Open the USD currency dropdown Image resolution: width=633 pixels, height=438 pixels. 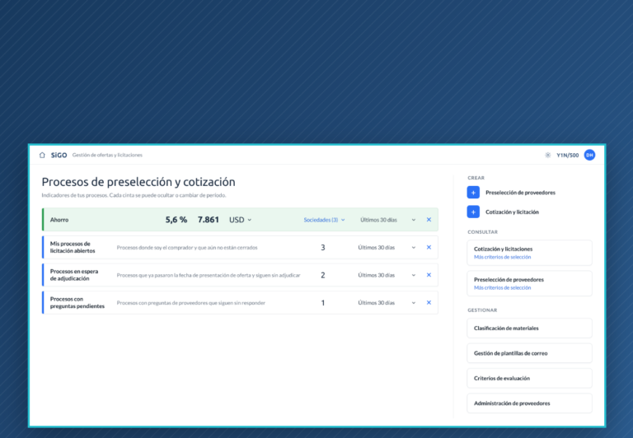coord(241,220)
